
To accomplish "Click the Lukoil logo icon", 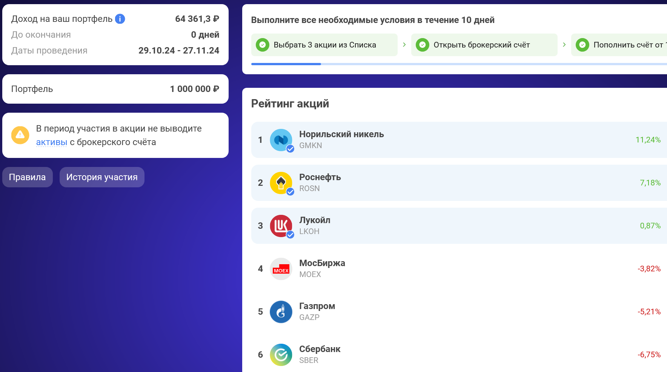I will coord(281,226).
